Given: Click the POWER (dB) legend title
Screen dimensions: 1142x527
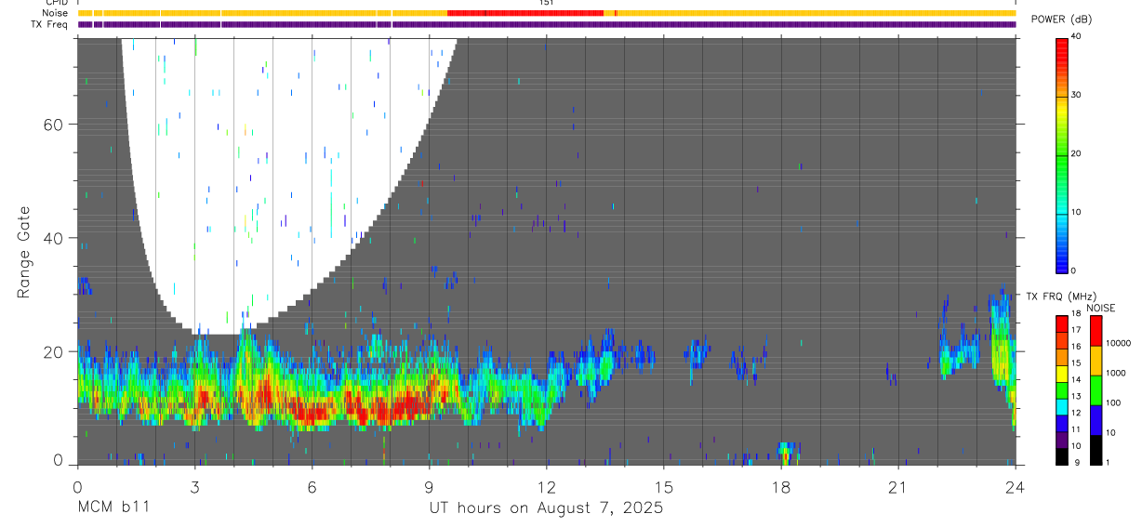Looking at the screenshot, I should [1061, 19].
